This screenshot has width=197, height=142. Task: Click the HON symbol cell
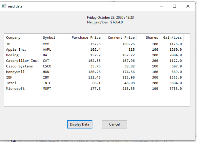(x=46, y=72)
